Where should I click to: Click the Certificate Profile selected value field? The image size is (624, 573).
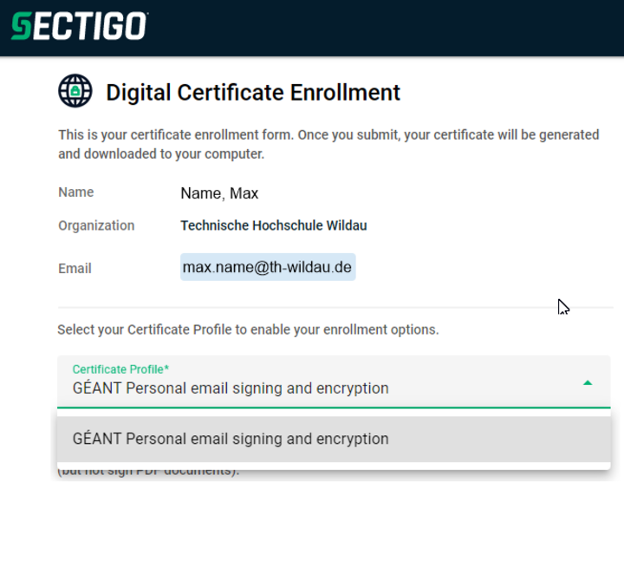[334, 381]
